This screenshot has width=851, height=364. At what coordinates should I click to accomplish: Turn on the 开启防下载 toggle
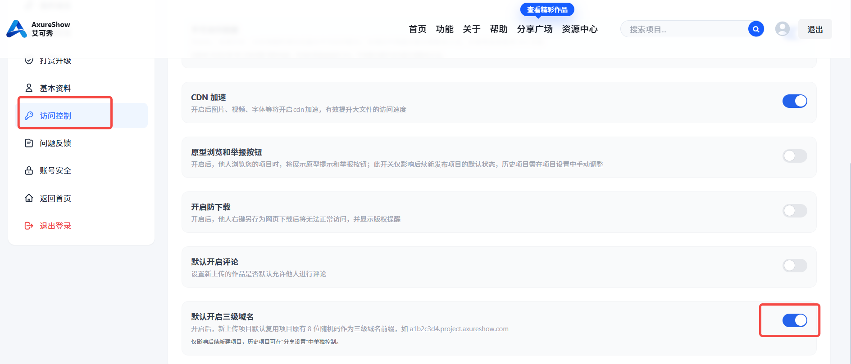pyautogui.click(x=795, y=211)
